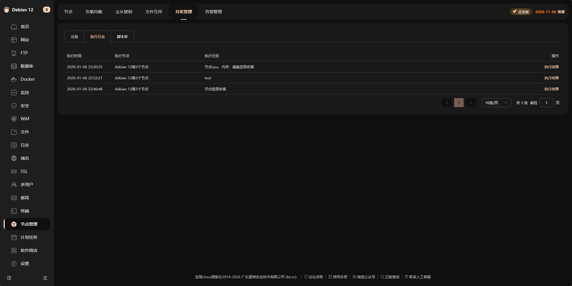Click the SSL certificate icon

14,171
